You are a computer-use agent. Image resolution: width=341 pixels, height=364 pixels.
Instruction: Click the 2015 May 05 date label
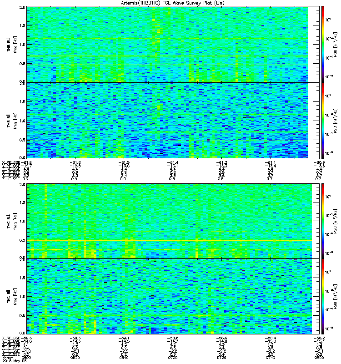pos(14,361)
